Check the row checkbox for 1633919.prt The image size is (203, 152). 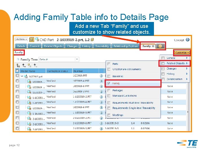coord(17,75)
